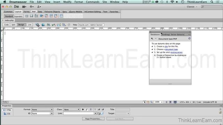This screenshot has width=223, height=125.
Task: Refresh the Databases panel
Action: (189, 39)
